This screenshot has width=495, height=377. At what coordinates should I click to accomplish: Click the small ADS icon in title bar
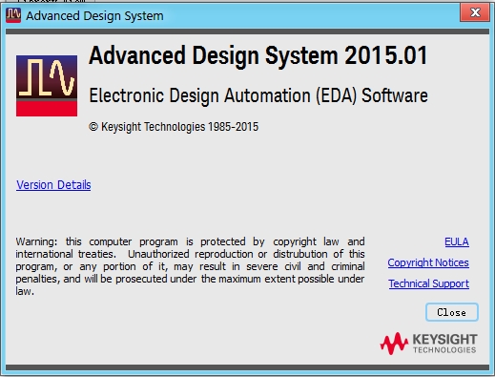13,15
